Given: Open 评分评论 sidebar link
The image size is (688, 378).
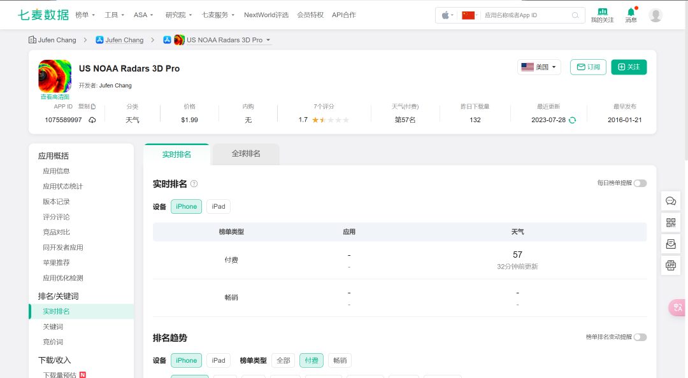Looking at the screenshot, I should click(56, 217).
